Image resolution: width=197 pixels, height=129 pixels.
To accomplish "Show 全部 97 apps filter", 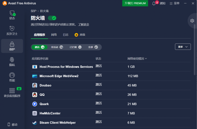I will pos(93,47).
